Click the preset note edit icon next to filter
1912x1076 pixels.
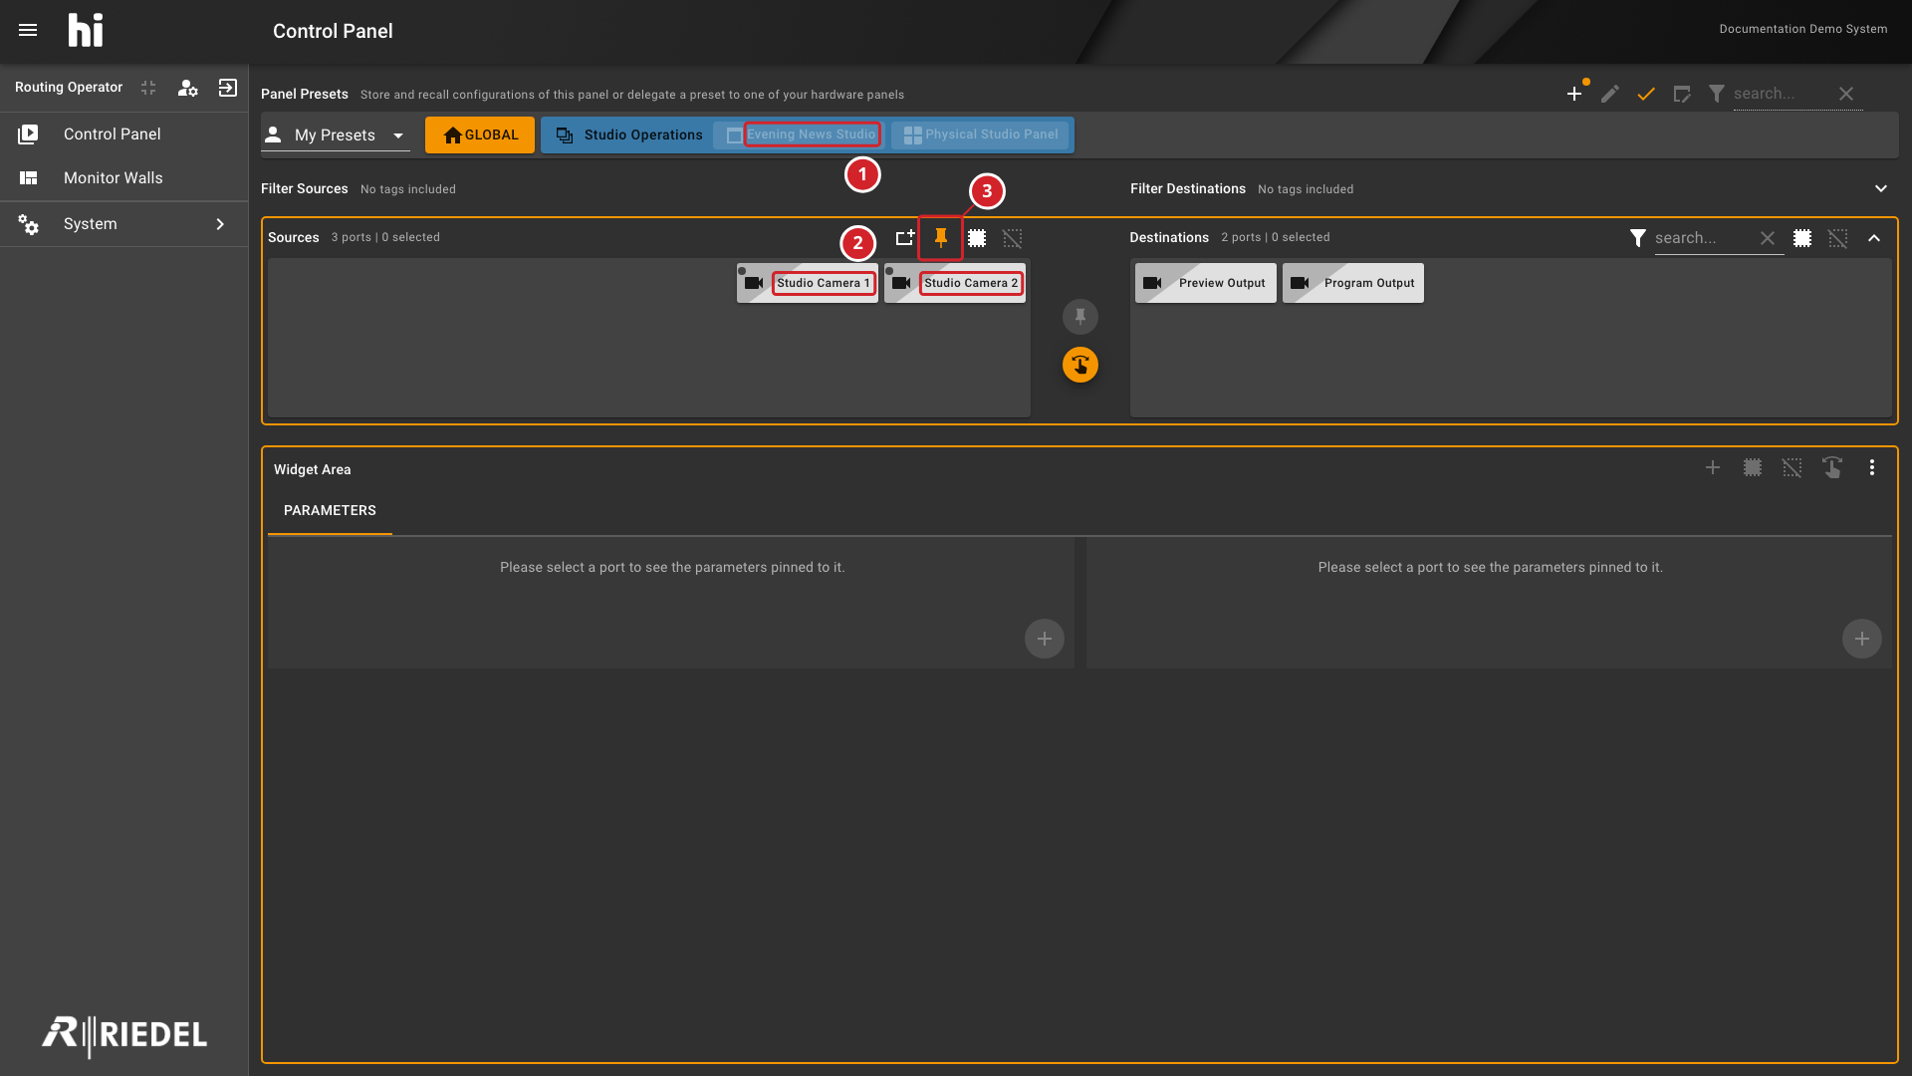(1682, 94)
